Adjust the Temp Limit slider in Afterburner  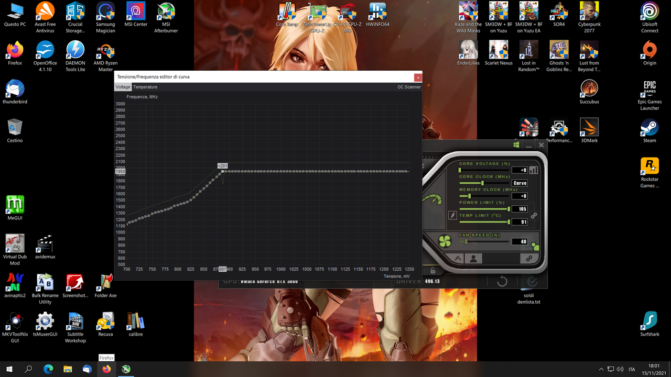(x=483, y=222)
